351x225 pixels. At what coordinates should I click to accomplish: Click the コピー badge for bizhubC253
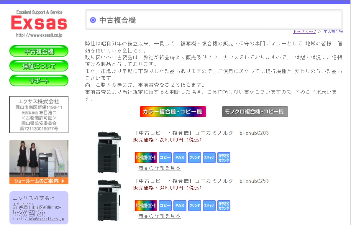coord(165,206)
